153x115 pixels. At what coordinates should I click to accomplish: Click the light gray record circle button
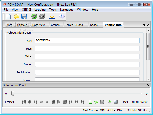[41, 102]
